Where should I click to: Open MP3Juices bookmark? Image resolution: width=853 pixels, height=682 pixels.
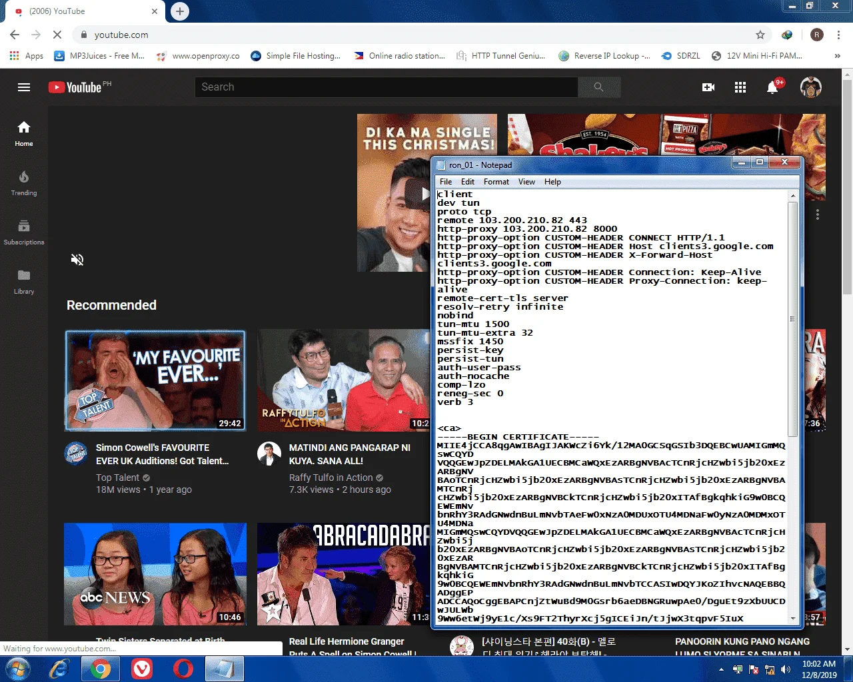click(x=99, y=56)
